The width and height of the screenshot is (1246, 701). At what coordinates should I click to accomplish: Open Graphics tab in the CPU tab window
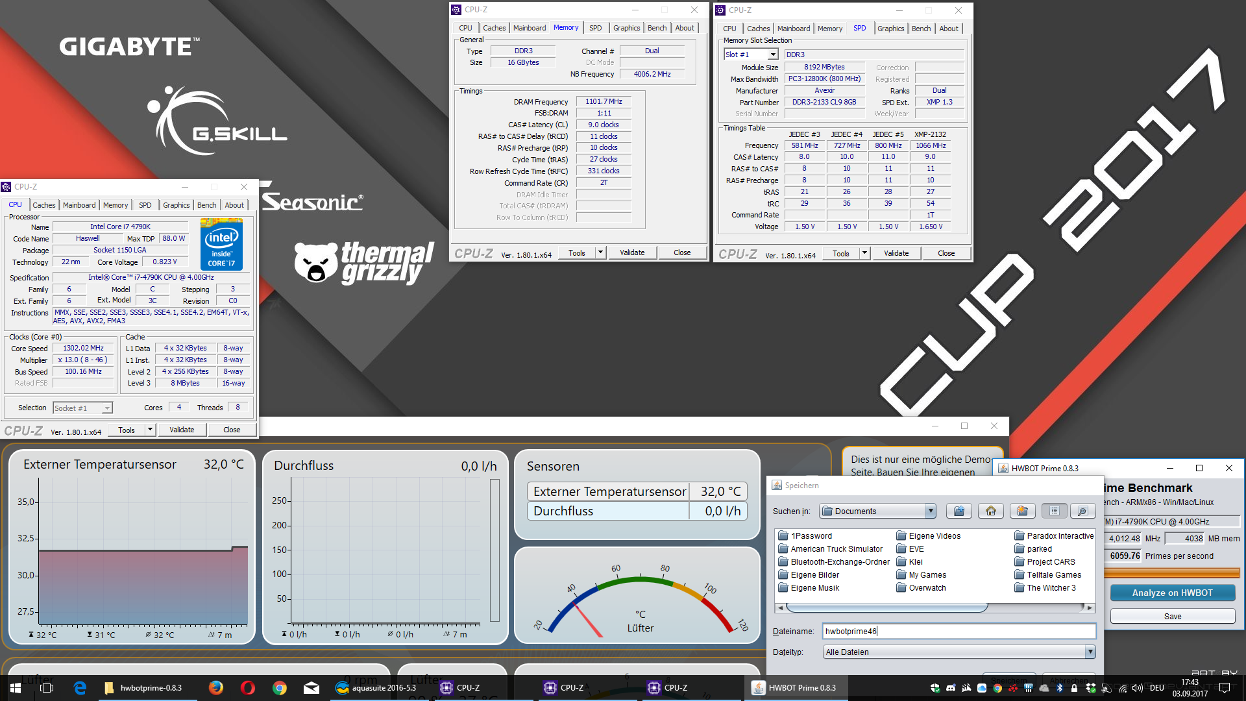(177, 205)
